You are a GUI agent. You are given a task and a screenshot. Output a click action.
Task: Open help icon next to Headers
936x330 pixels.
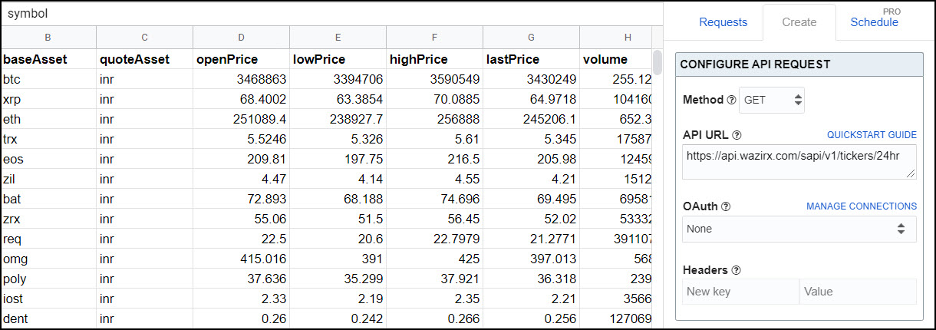(x=737, y=270)
